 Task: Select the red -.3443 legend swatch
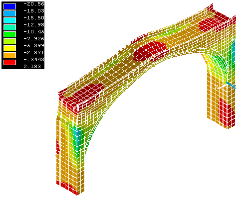tap(10, 62)
